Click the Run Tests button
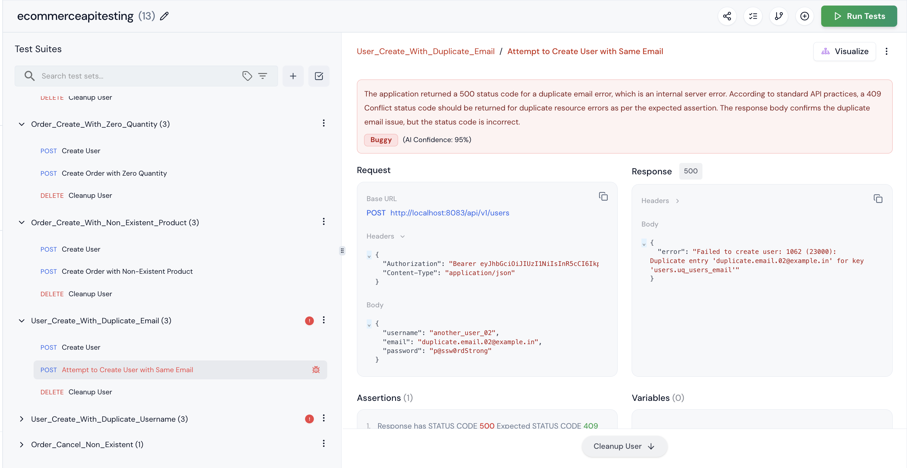This screenshot has width=907, height=468. pos(859,16)
